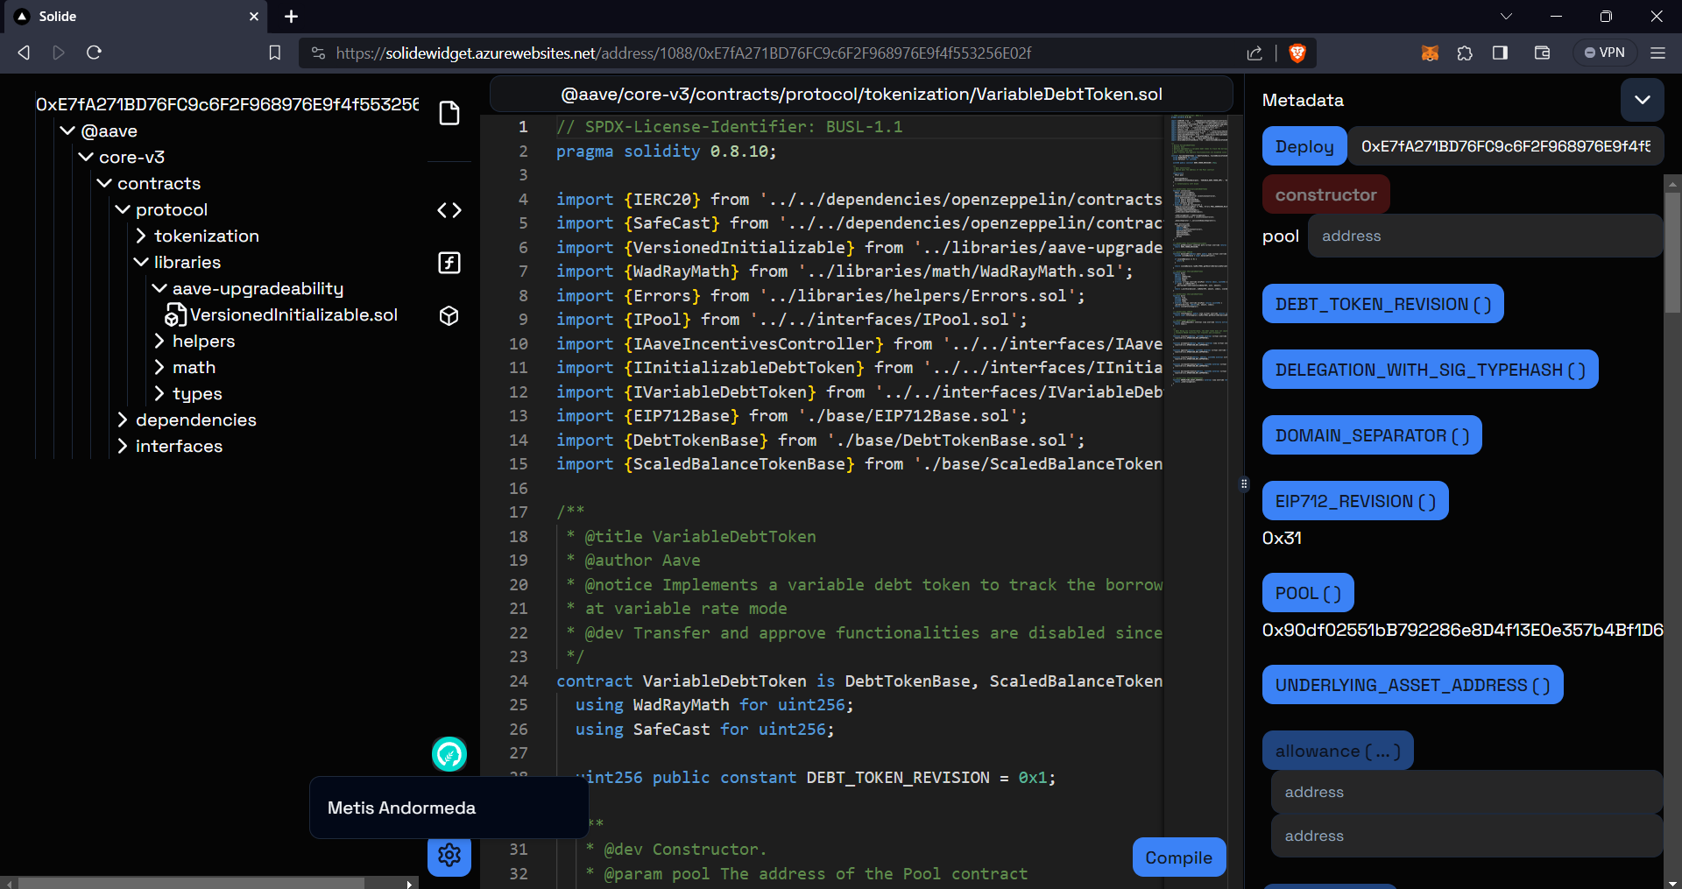This screenshot has height=889, width=1682.
Task: Expand the tokenization folder
Action: [197, 236]
